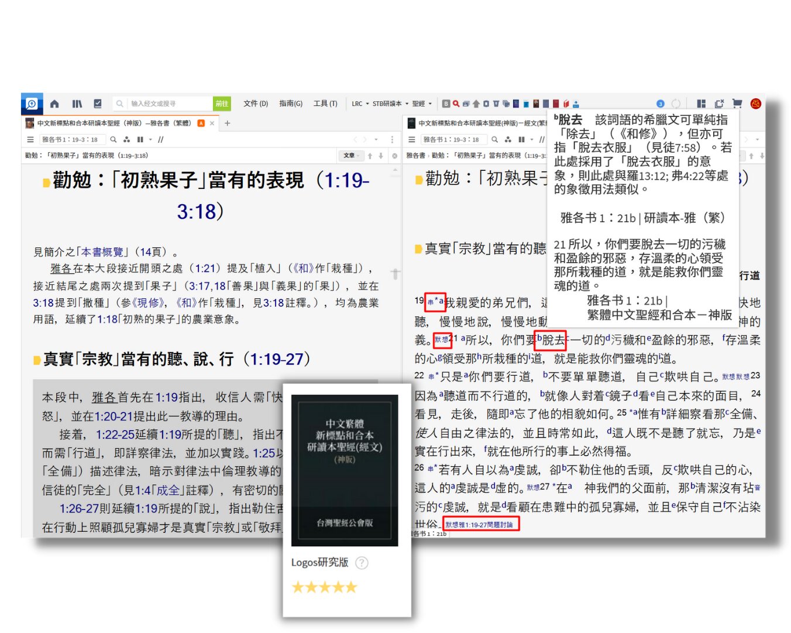The image size is (791, 633).
Task: Click the blue podium shortcut icon
Action: 576,104
